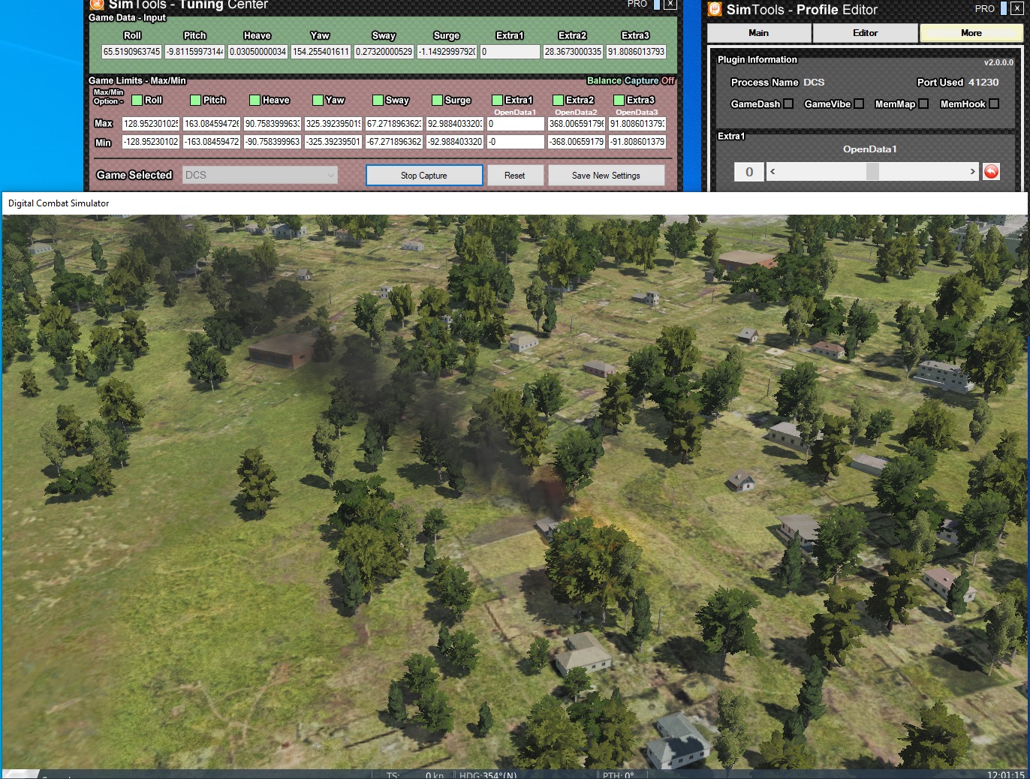
Task: Click the Heave Max limit field
Action: (273, 124)
